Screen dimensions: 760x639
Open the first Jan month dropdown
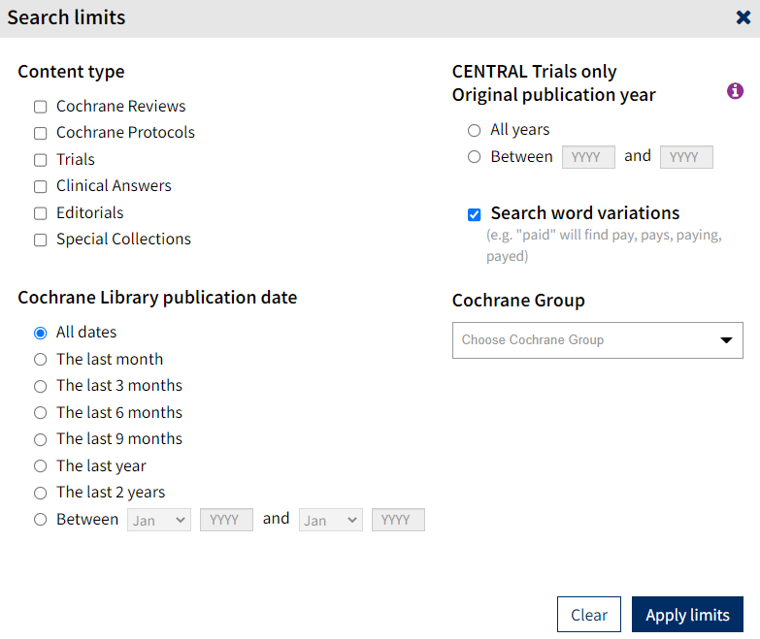pos(159,520)
